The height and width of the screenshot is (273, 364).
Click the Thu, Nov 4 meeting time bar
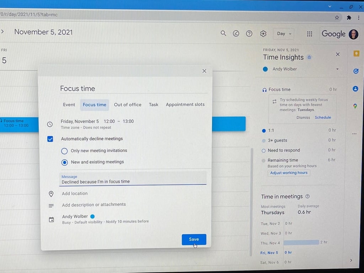click(301, 242)
